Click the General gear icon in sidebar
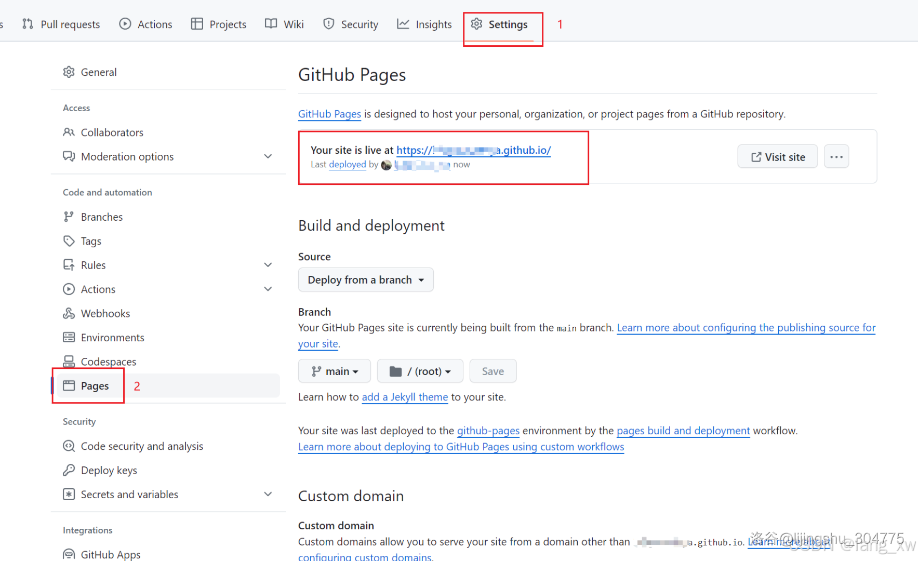918x561 pixels. [69, 72]
